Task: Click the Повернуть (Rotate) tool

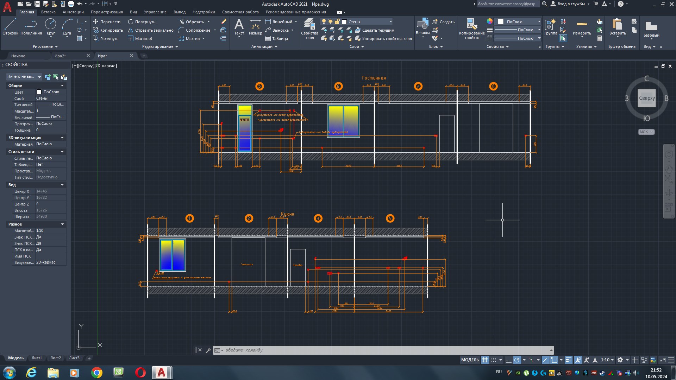Action: pos(142,22)
